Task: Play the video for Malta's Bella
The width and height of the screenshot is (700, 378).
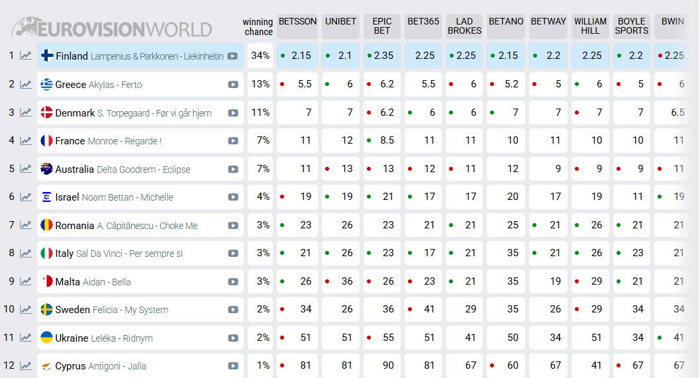Action: point(232,281)
